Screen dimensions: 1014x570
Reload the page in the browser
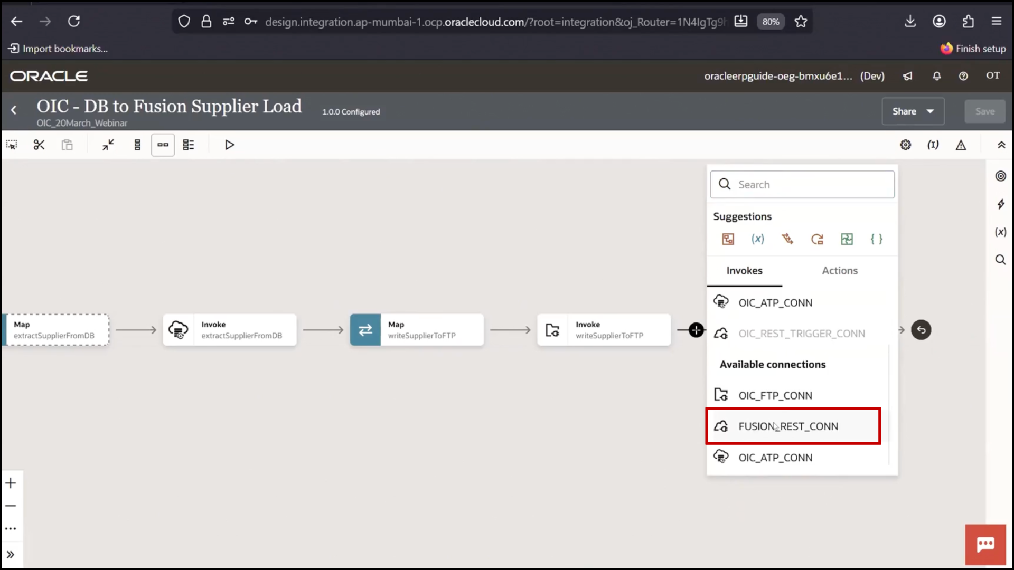pyautogui.click(x=74, y=22)
